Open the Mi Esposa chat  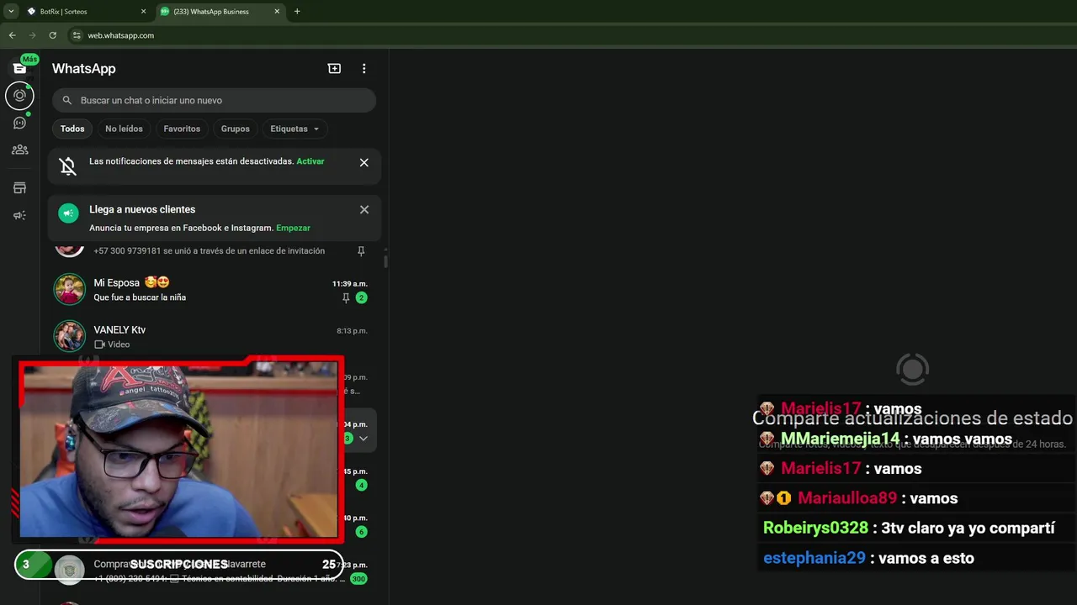[210, 289]
